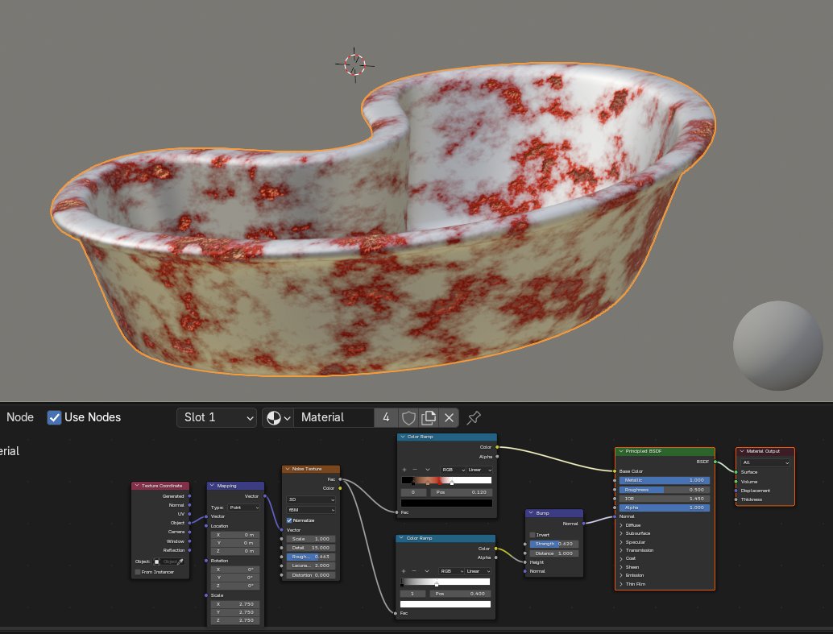Open the fBM noise type dropdown

311,510
